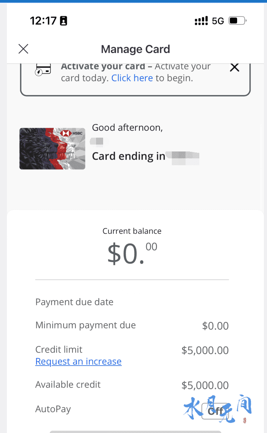Tap the card activation icon
Viewport: 267px width, 433px height.
point(43,70)
